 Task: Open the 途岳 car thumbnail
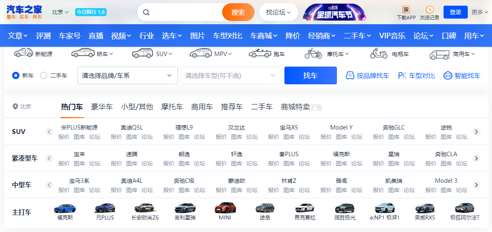[x=265, y=208]
